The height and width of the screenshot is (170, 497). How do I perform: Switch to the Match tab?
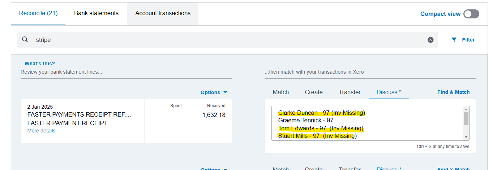pos(280,92)
